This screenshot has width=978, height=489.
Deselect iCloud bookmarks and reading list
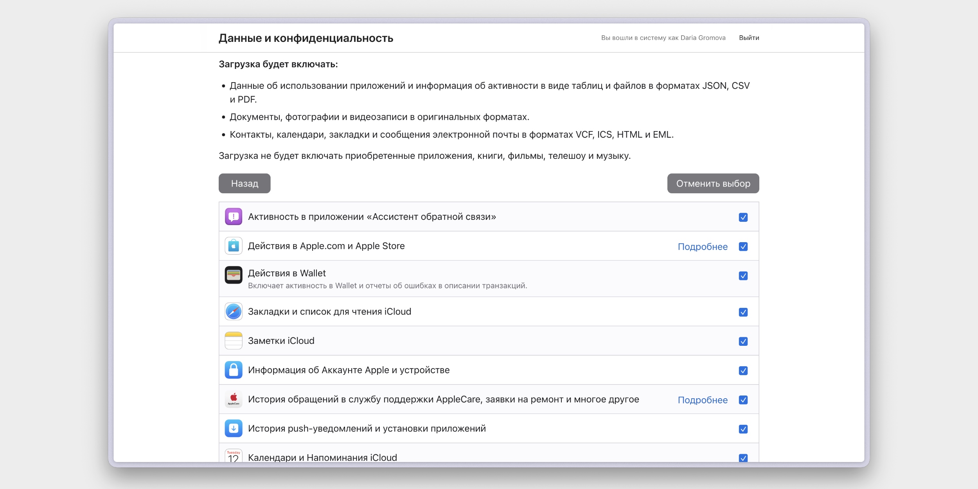coord(743,312)
